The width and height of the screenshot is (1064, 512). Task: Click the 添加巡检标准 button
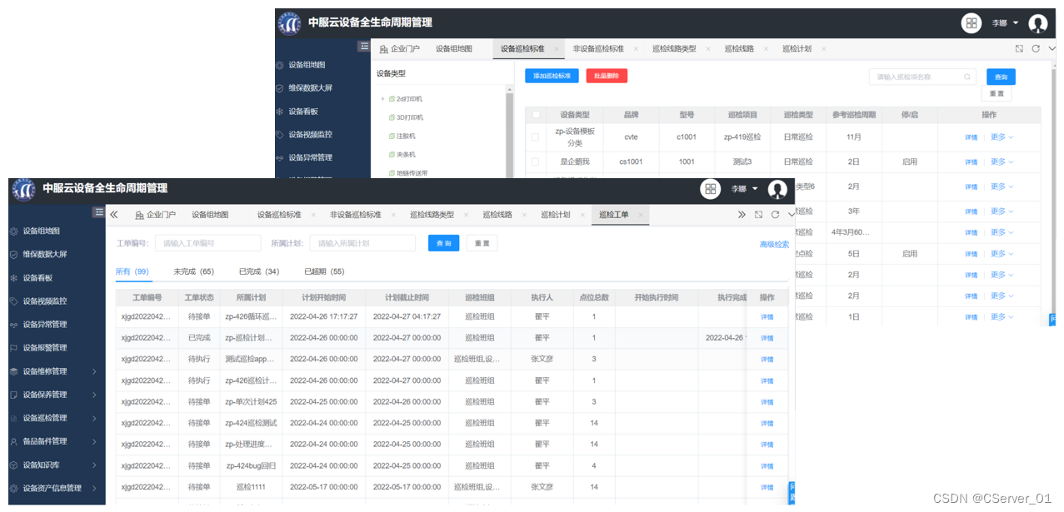tap(552, 76)
